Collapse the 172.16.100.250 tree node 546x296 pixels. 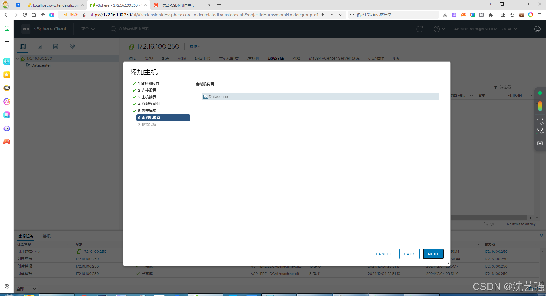coord(17,59)
